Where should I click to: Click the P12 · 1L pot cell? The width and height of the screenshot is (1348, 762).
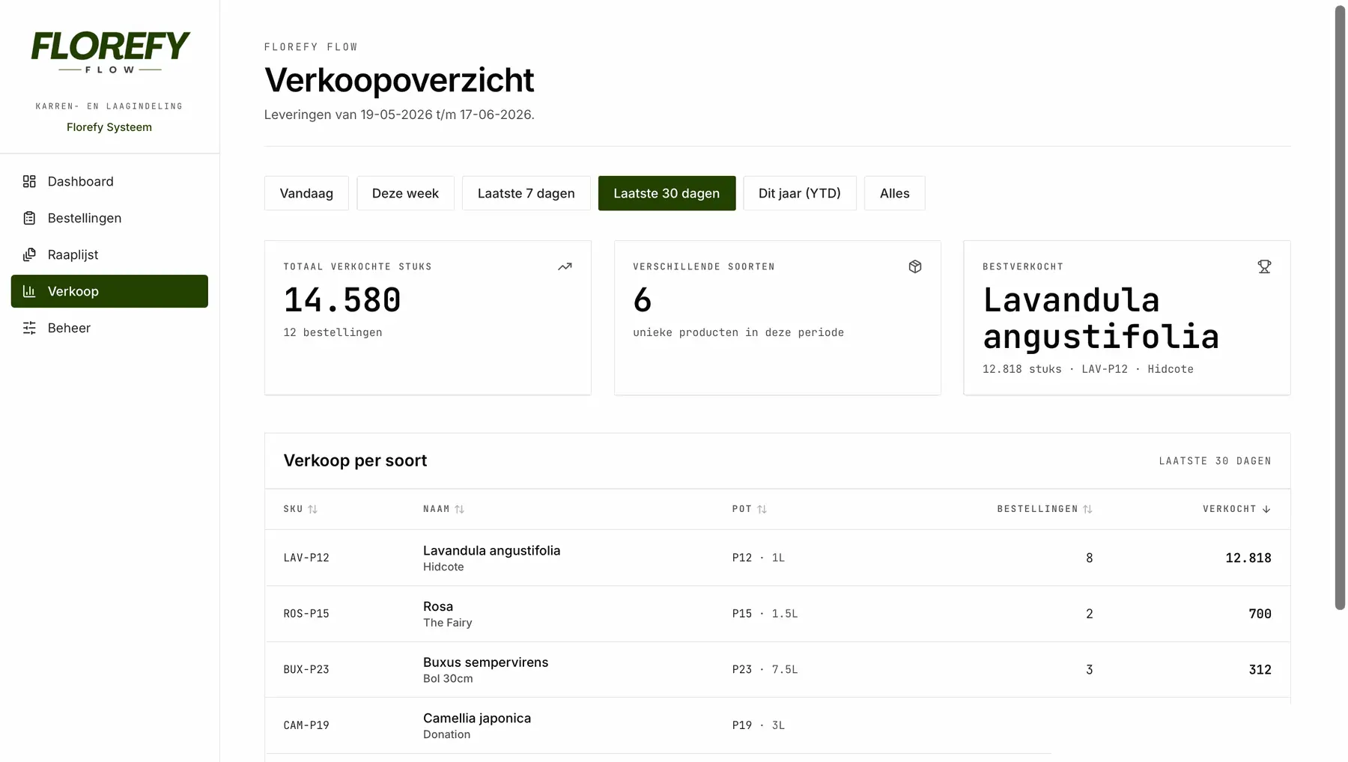coord(759,558)
